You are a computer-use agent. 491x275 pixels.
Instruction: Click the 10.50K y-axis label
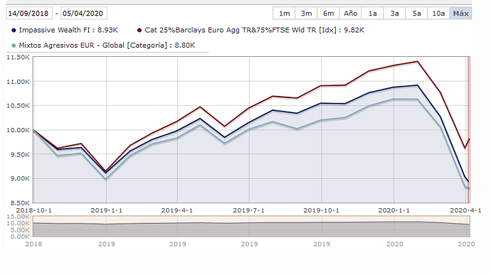tap(18, 106)
